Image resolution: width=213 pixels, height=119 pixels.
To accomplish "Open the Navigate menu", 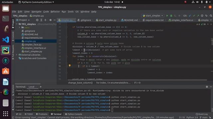I will coord(36,12).
